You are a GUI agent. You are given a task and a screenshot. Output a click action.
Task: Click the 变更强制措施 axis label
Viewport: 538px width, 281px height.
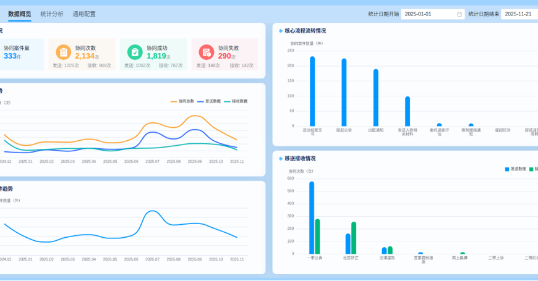424,260
